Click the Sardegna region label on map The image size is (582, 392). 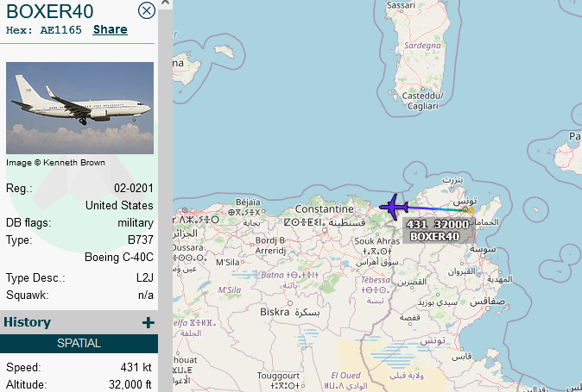422,46
